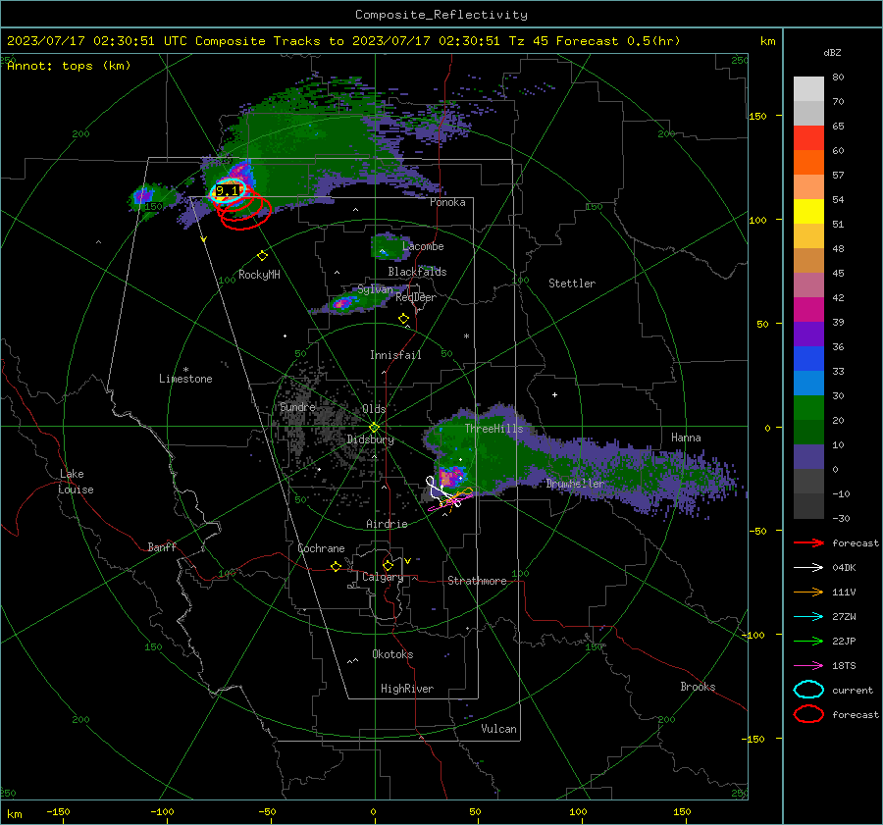Click the Ponoka city label
This screenshot has width=883, height=825.
[447, 202]
